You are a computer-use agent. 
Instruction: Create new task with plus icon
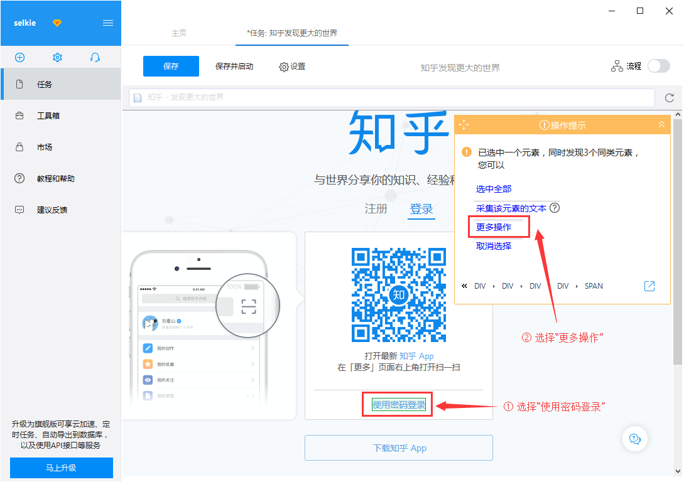coord(19,58)
